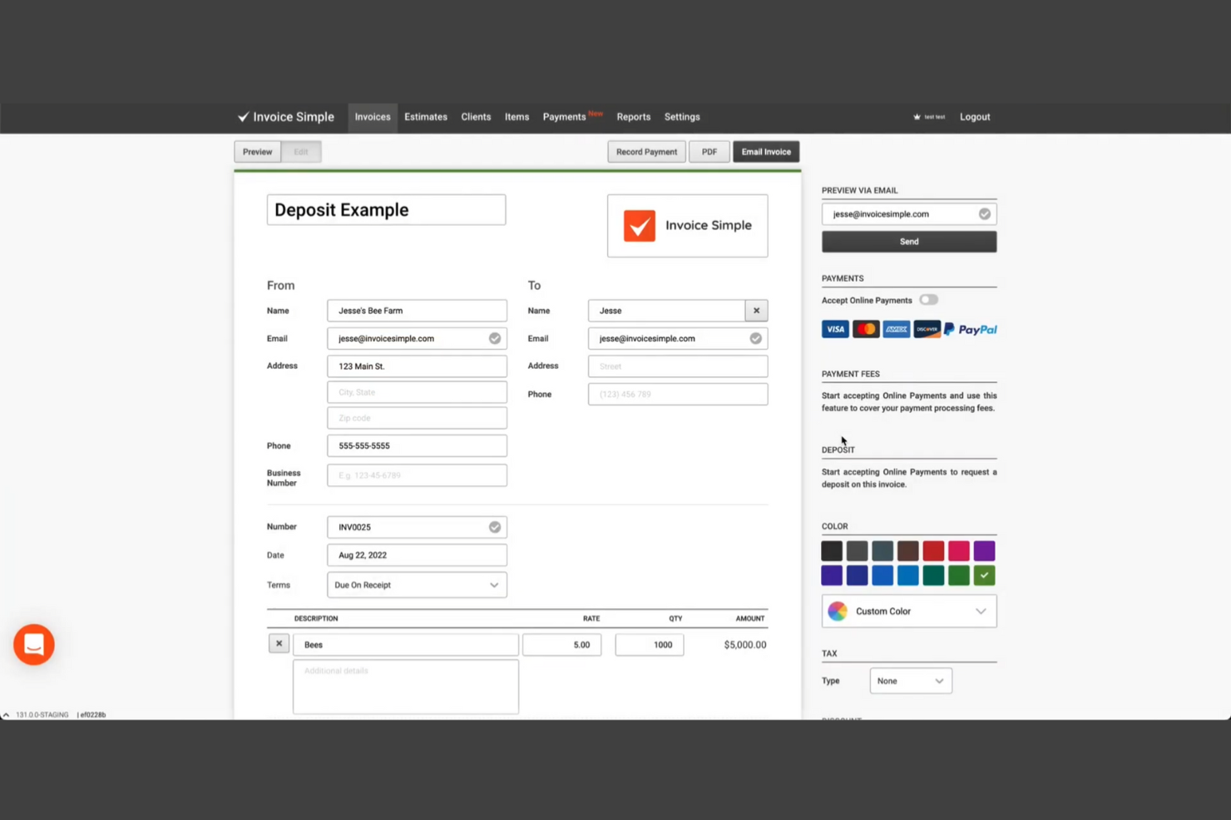Screen dimensions: 1231x820
Task: Switch to the Estimates tab
Action: [425, 116]
